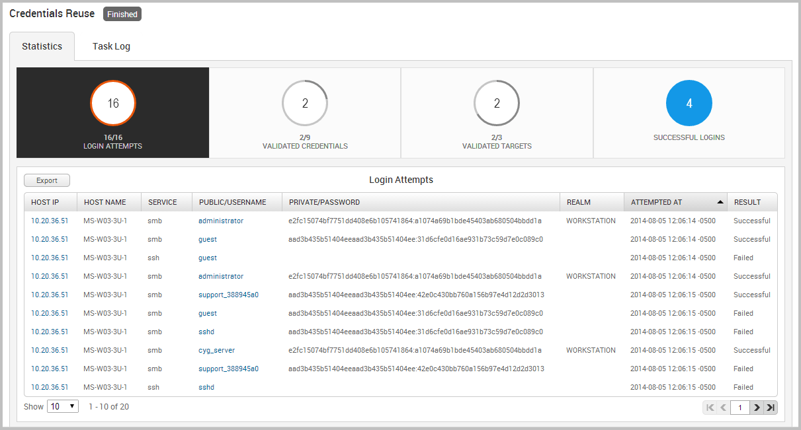The height and width of the screenshot is (430, 801).
Task: Sort by the Result column header
Action: point(747,202)
